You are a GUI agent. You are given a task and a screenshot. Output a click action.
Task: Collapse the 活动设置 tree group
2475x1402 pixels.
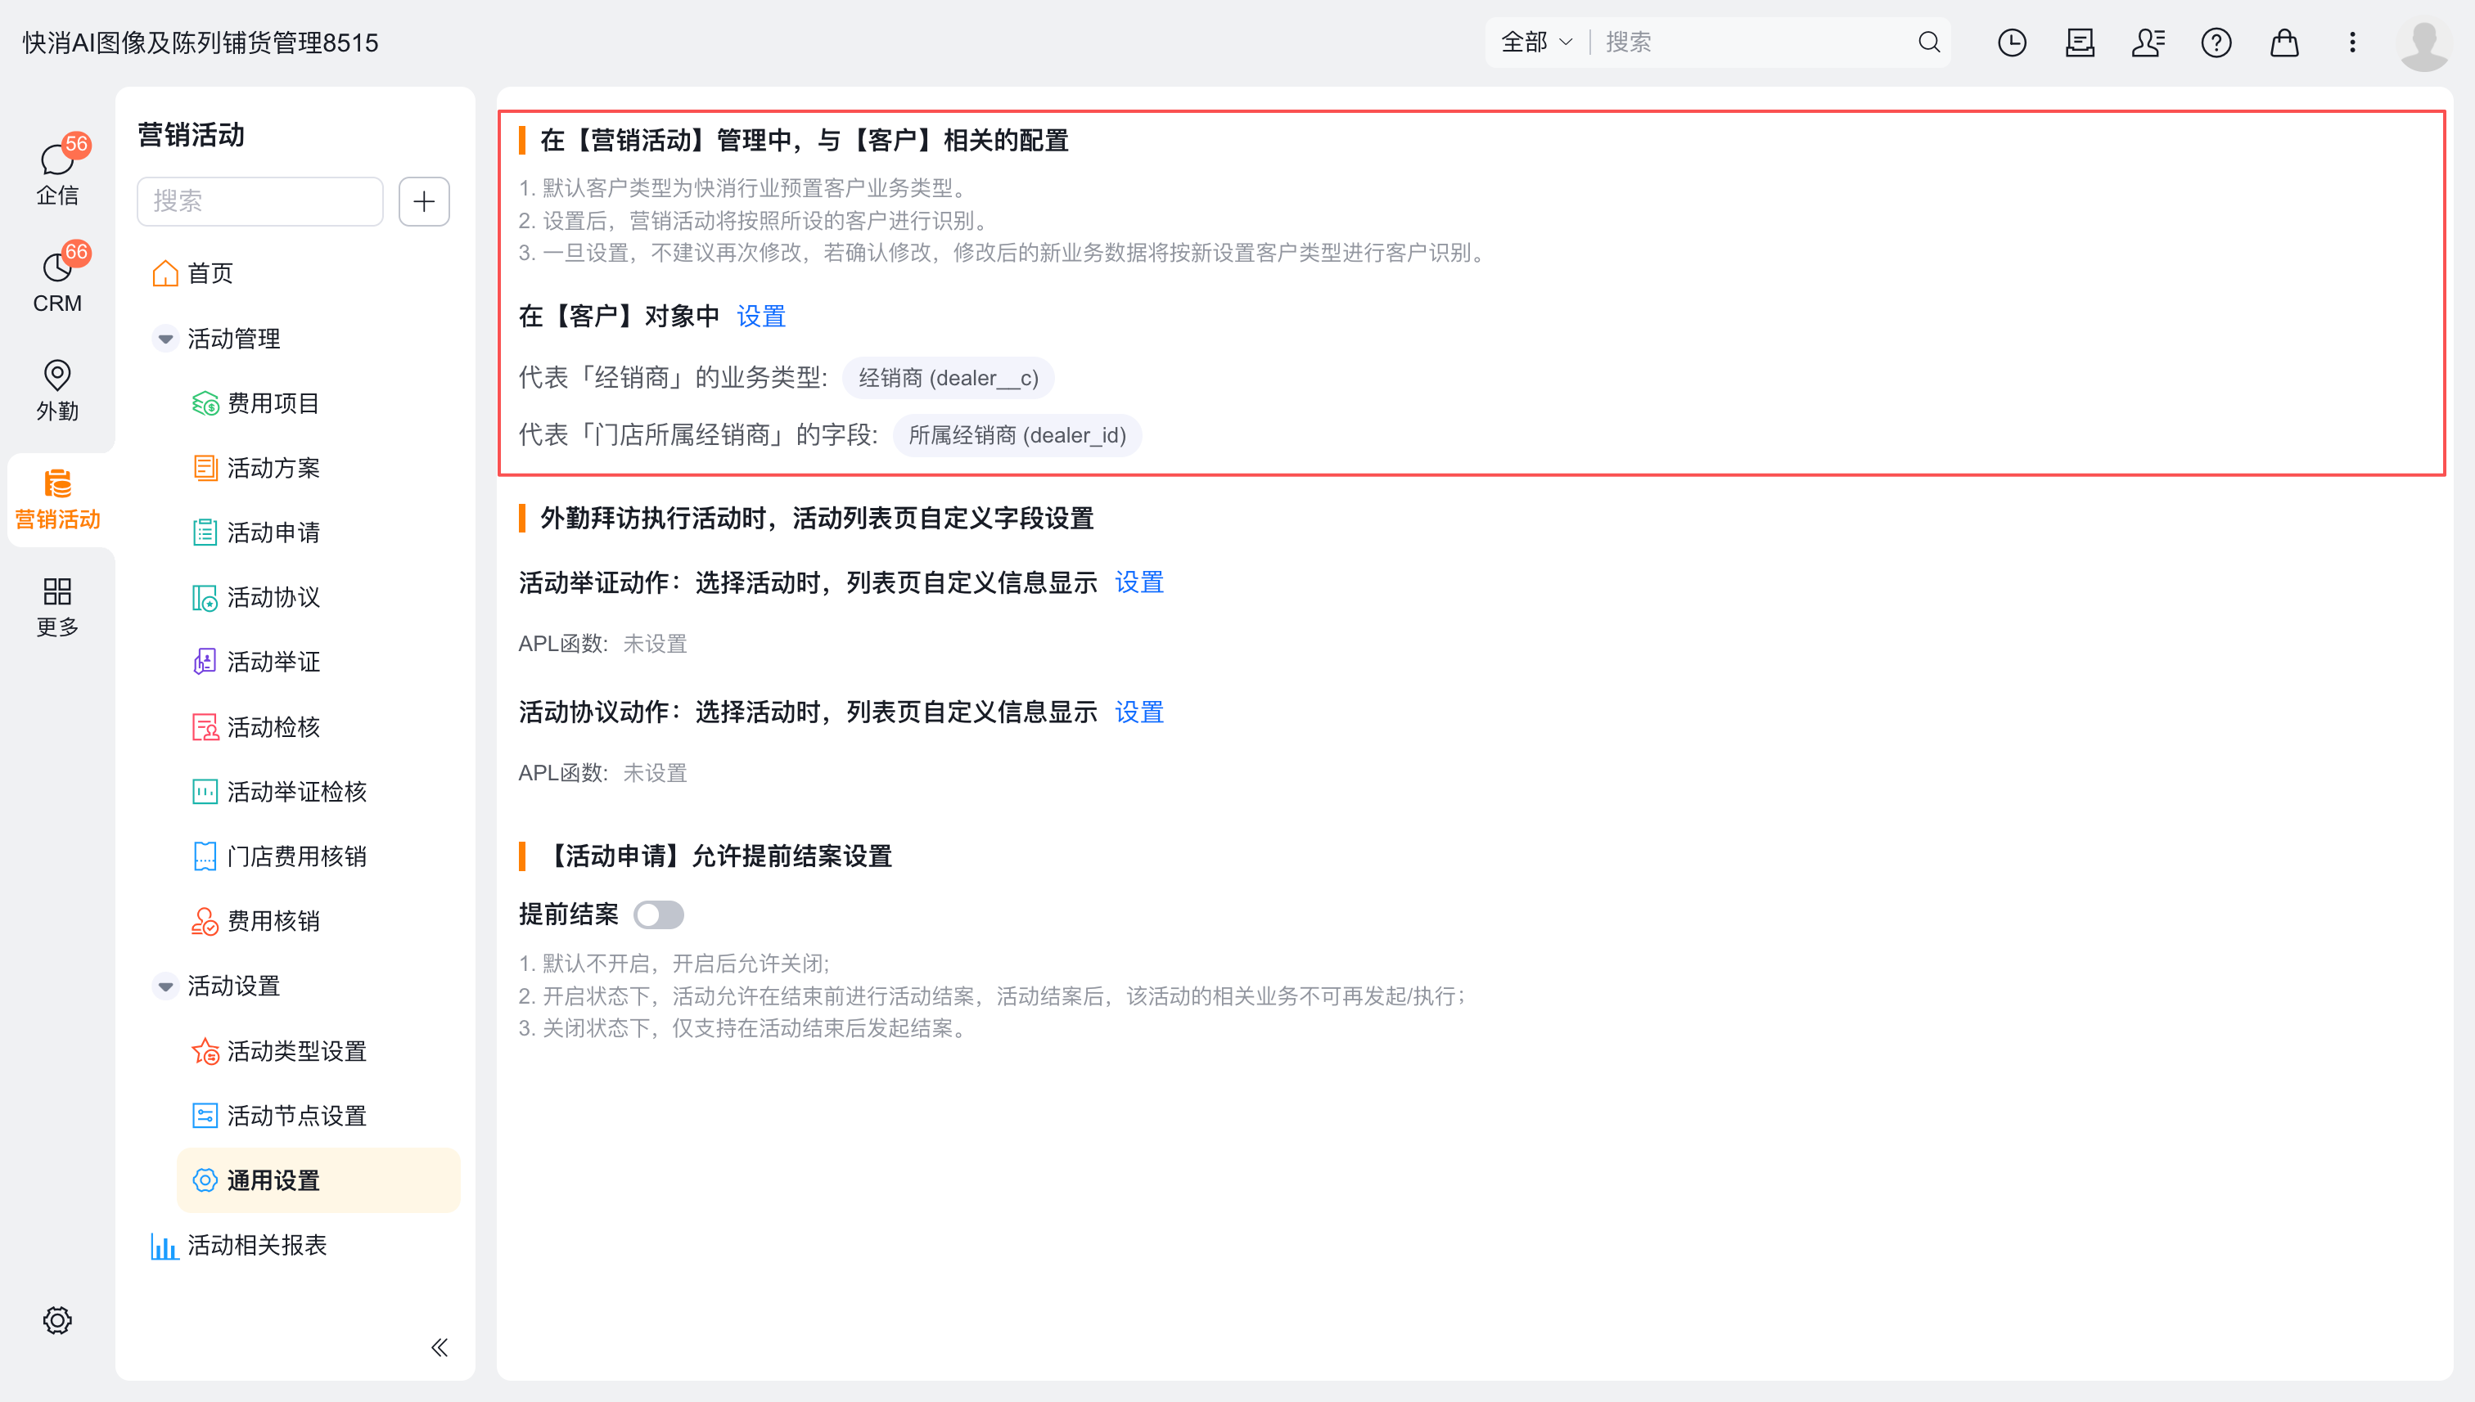coord(165,986)
